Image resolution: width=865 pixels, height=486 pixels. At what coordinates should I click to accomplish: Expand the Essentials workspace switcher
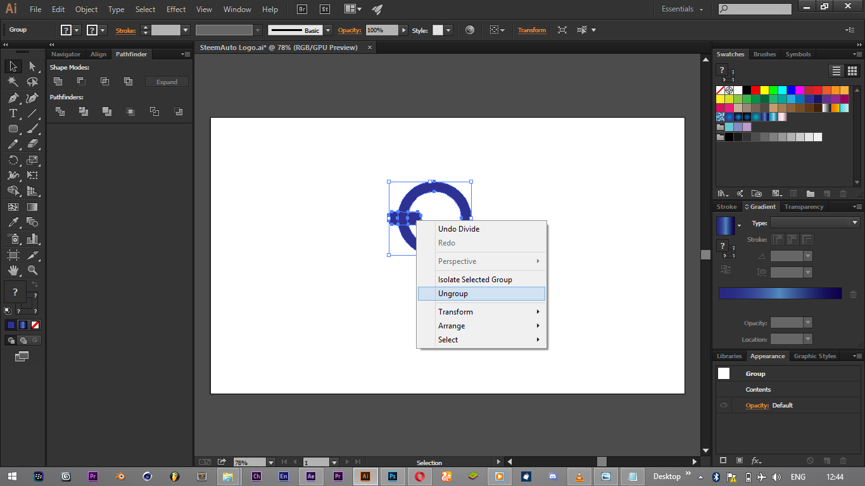pyautogui.click(x=682, y=9)
